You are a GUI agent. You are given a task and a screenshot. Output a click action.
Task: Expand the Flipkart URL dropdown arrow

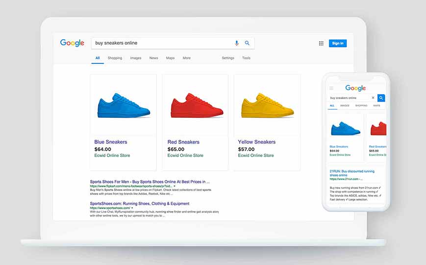click(174, 186)
